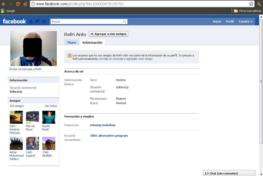
Task: Open the minang maimbau company link
Action: pyautogui.click(x=103, y=125)
